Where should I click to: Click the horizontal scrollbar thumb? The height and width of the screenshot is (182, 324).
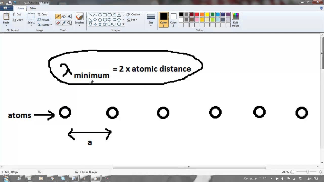pyautogui.click(x=189, y=167)
